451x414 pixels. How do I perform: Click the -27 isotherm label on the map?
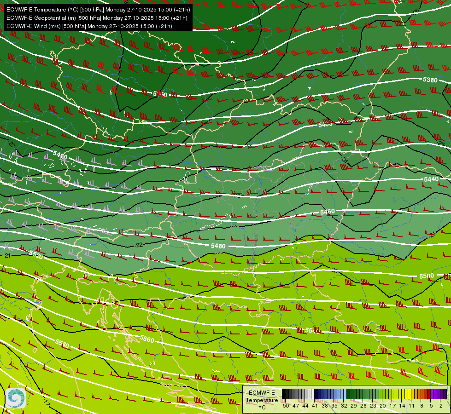click(11, 144)
